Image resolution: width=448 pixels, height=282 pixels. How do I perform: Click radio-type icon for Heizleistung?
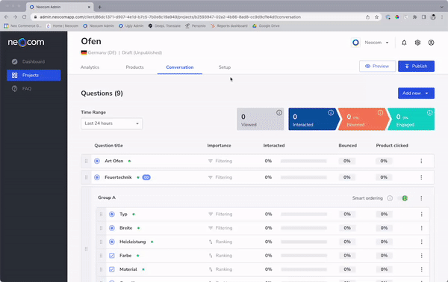click(112, 242)
